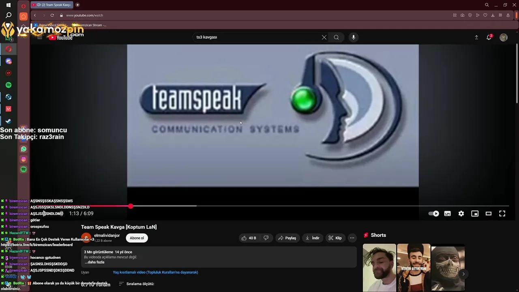The height and width of the screenshot is (292, 519).
Task: Reload the current page
Action: click(x=52, y=15)
